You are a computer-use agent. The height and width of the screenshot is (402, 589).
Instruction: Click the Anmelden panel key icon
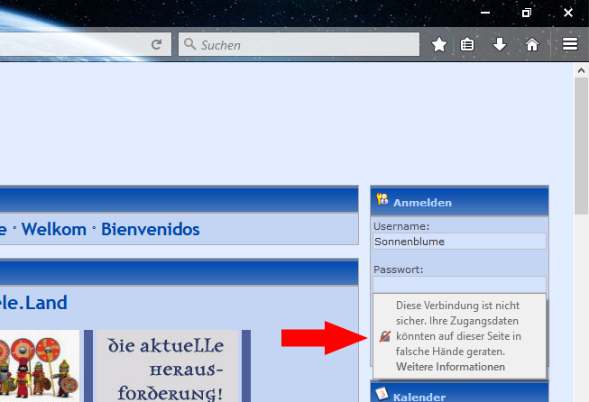(382, 201)
